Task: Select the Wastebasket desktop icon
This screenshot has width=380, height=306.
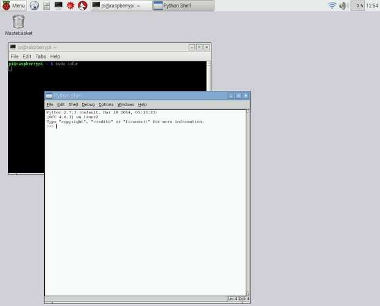Action: coord(18,25)
